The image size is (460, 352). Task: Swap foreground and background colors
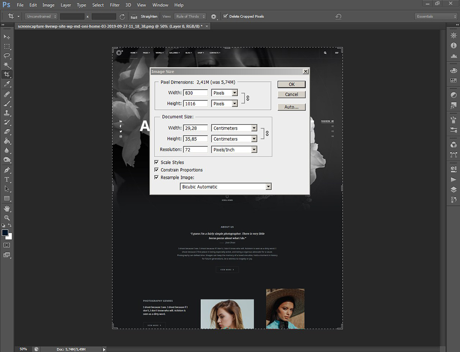coord(10,225)
